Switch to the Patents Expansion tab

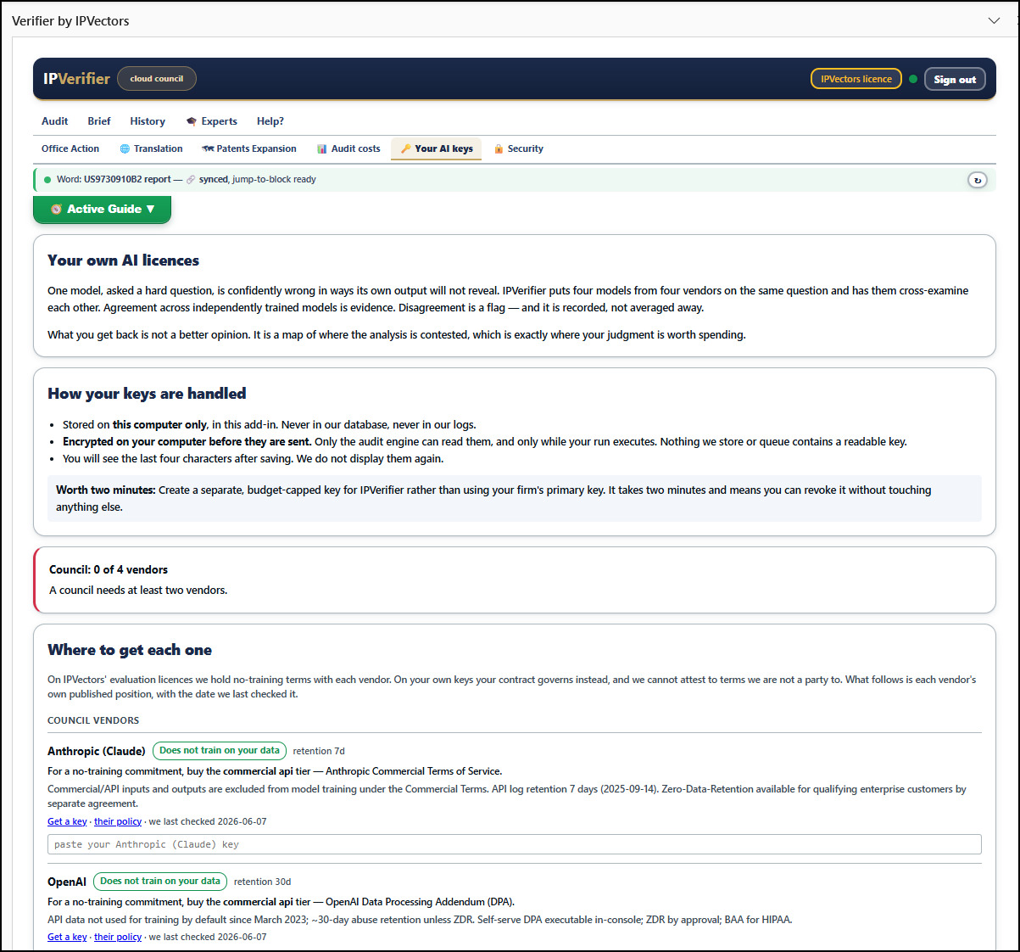(x=249, y=148)
